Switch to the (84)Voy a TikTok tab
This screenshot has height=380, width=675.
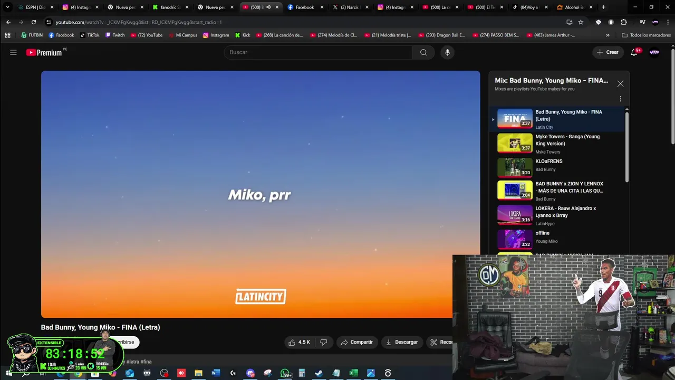[529, 7]
